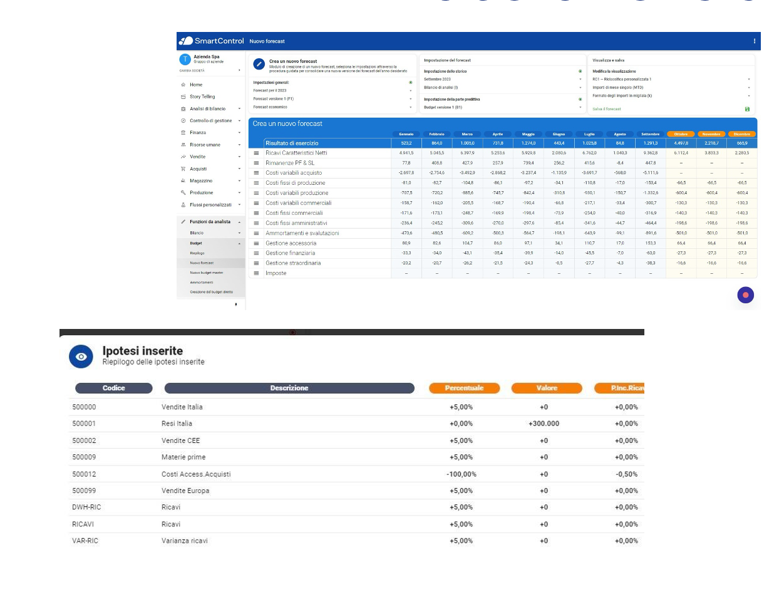Open the hamburger menu for Costi variabili produzione

coord(256,193)
